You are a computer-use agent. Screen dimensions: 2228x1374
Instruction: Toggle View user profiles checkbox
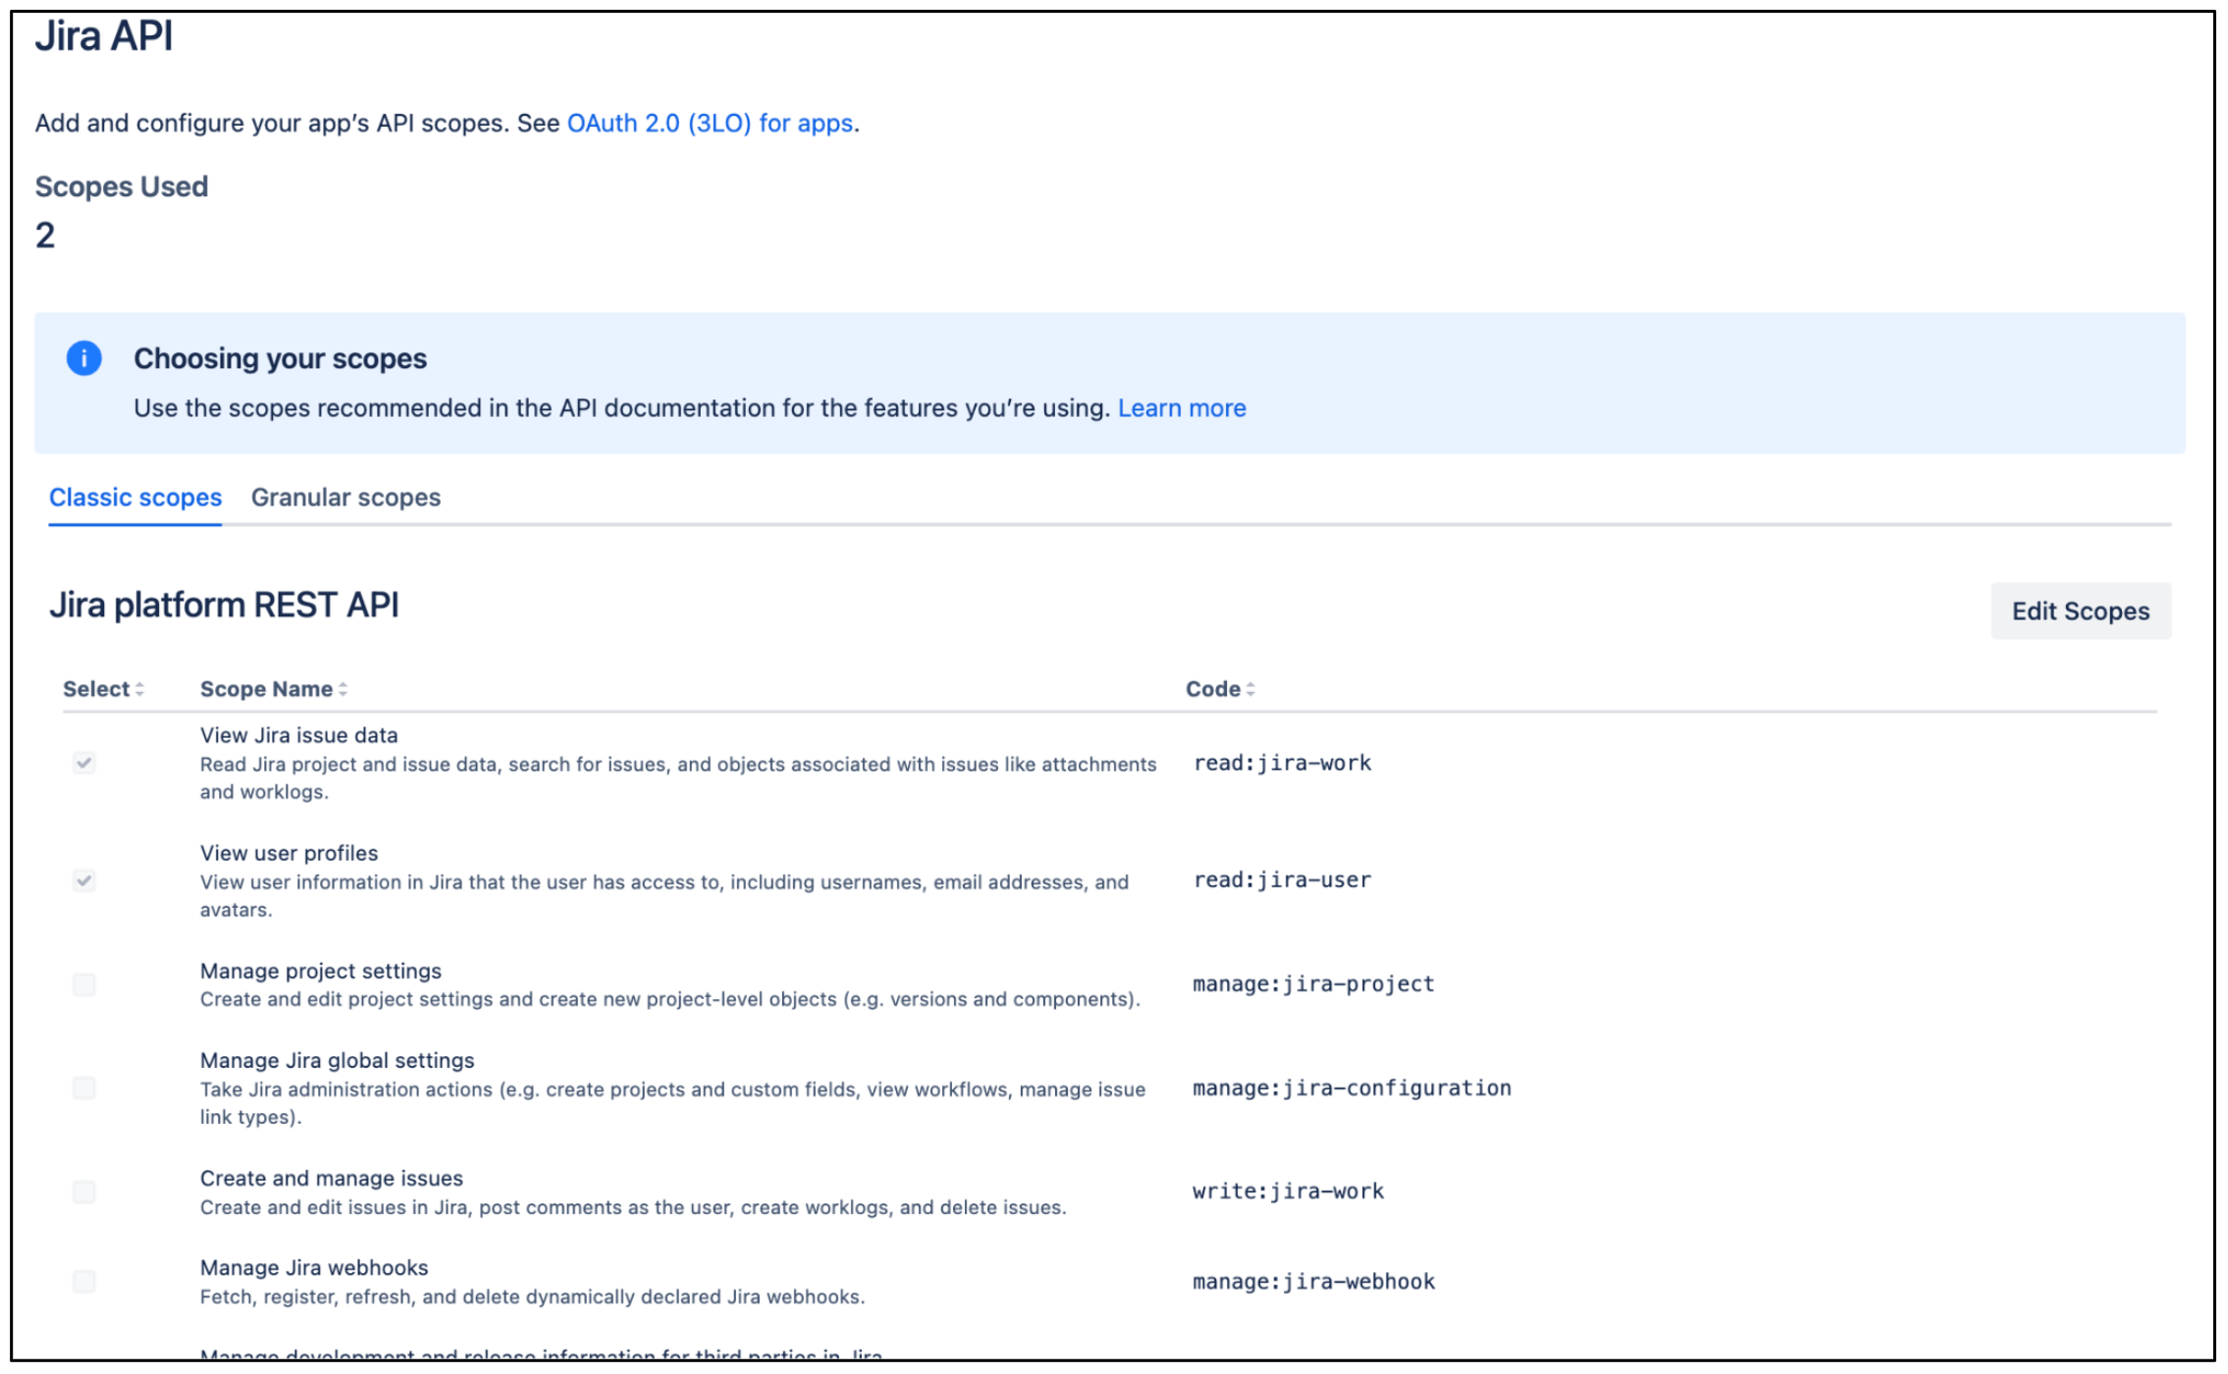pos(84,880)
